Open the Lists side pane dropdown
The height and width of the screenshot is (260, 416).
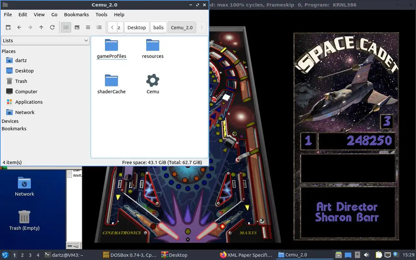point(45,41)
